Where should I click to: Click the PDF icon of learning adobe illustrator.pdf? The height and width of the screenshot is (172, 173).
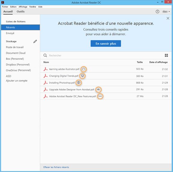point(45,69)
